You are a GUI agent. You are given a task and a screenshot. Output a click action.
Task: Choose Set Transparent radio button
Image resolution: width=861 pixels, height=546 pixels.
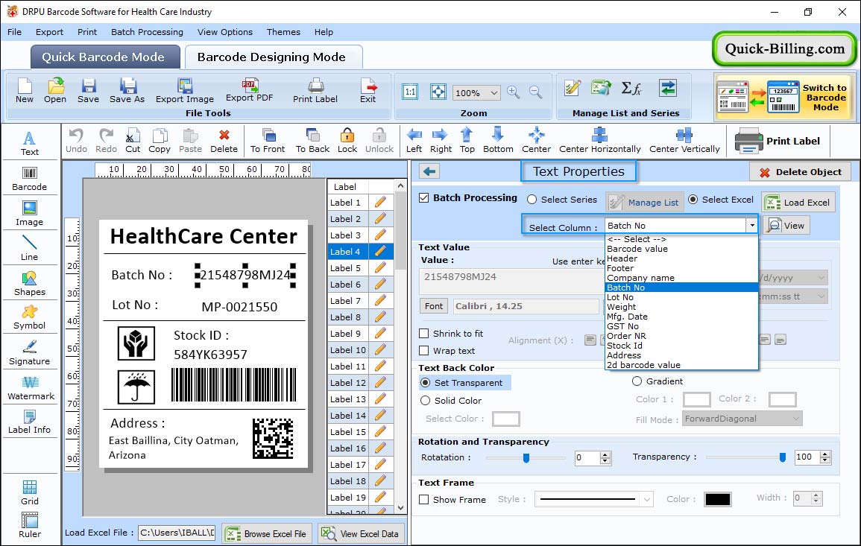click(425, 382)
